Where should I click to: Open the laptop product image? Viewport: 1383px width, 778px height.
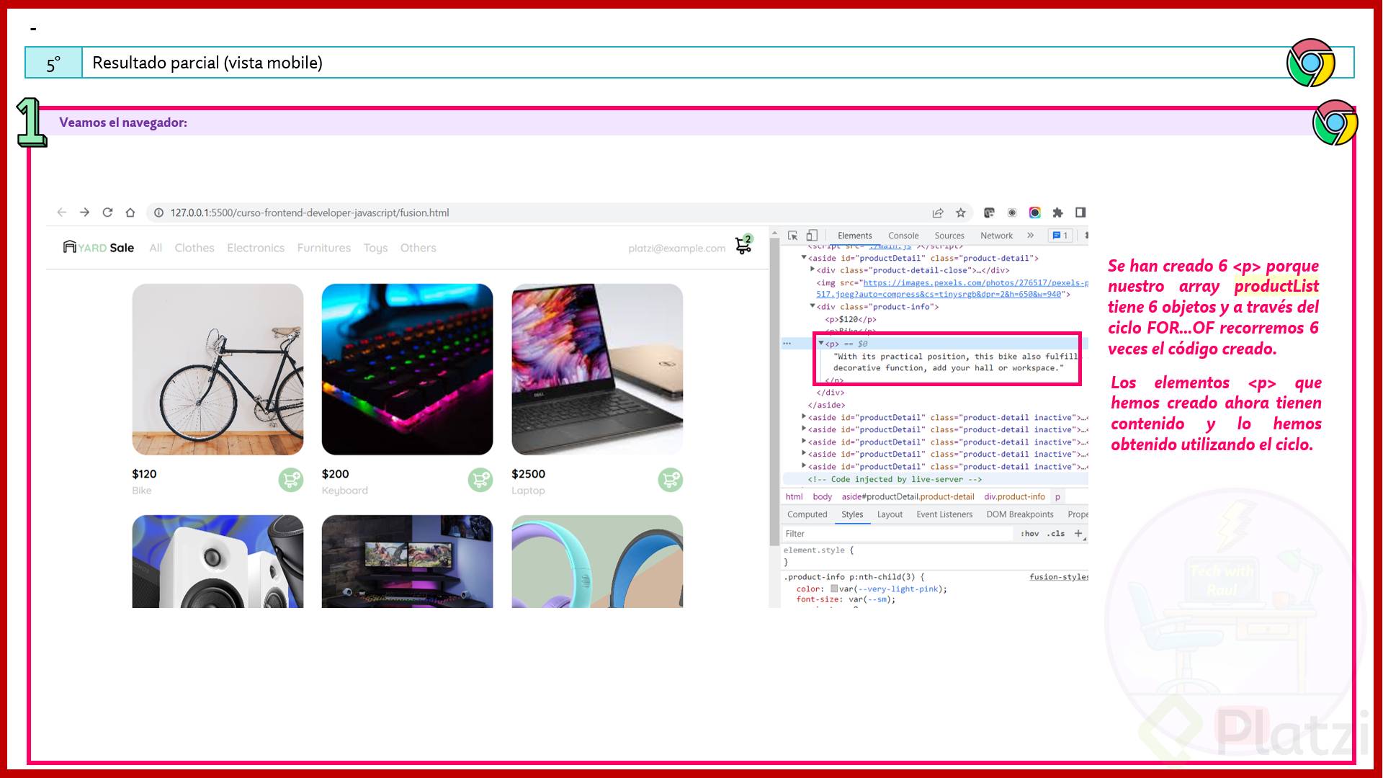597,369
